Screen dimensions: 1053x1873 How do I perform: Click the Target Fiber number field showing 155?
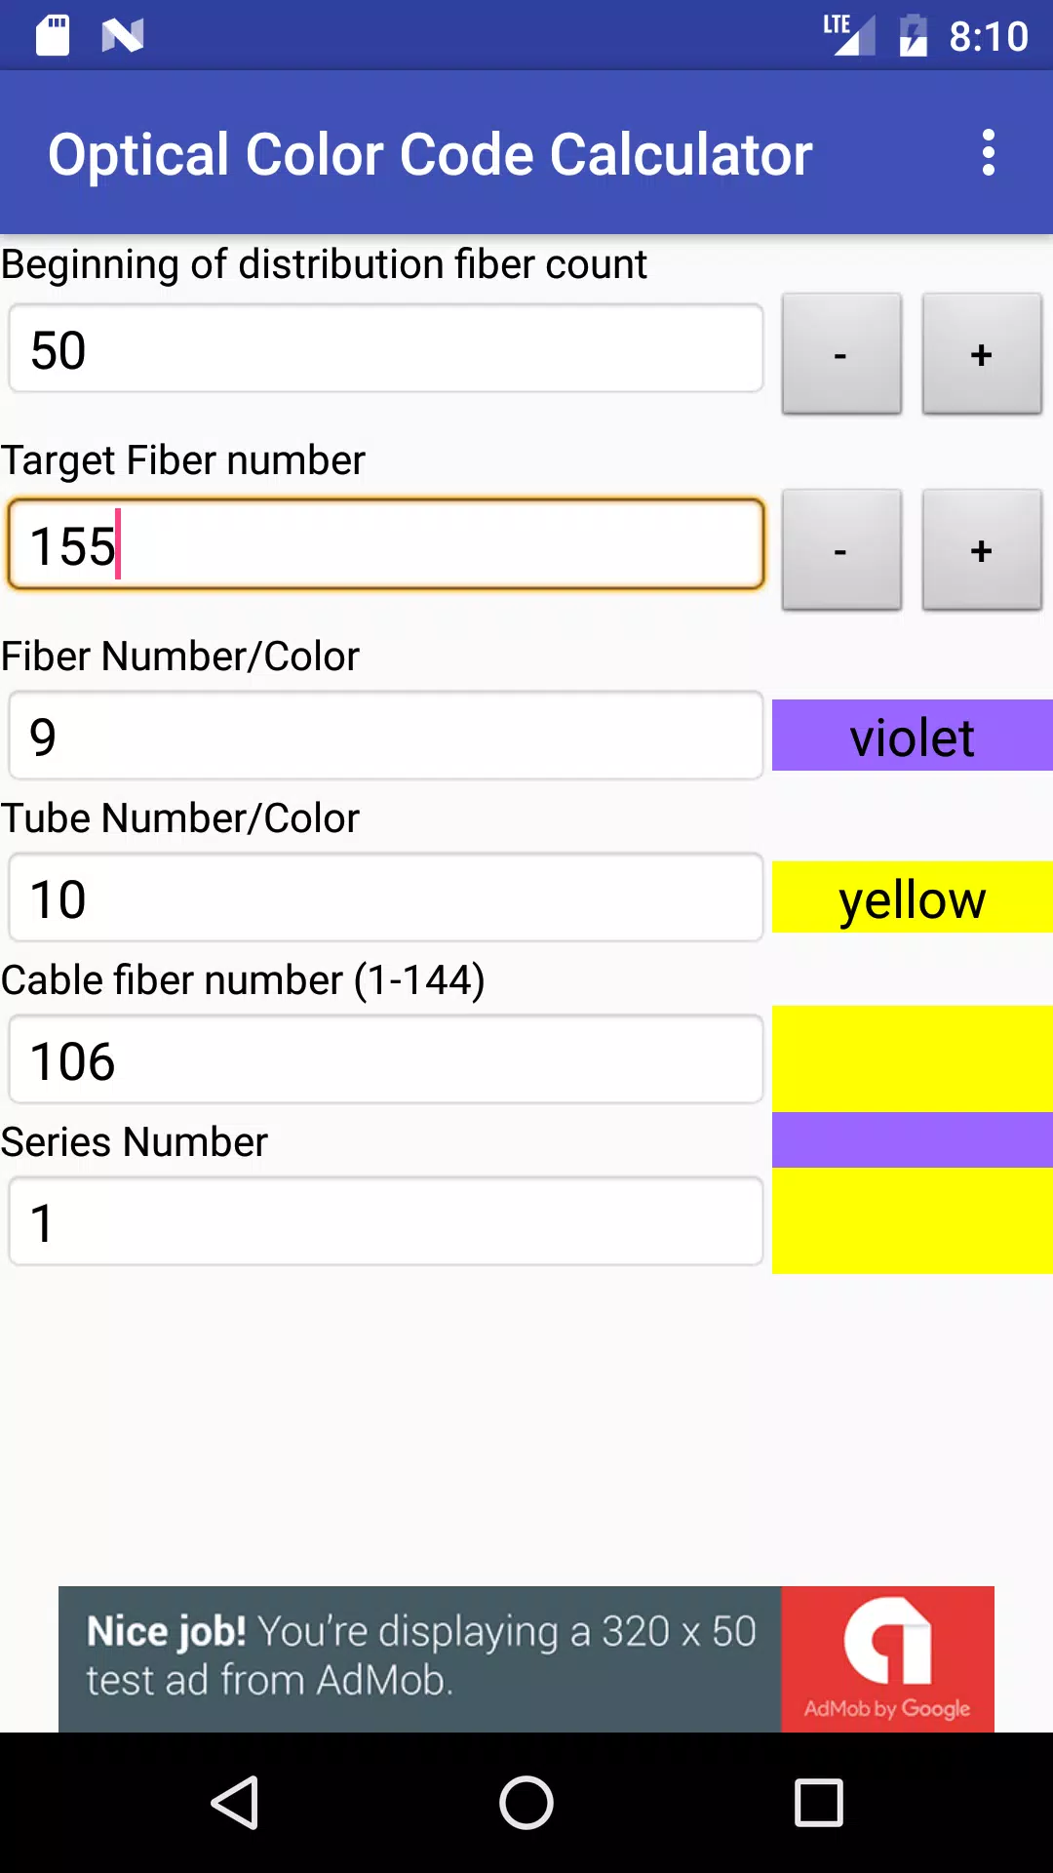386,544
